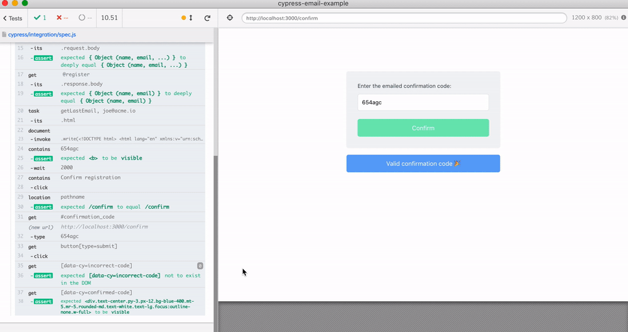This screenshot has width=628, height=332.
Task: Click the green passed tests checkmark counter
Action: click(x=40, y=18)
